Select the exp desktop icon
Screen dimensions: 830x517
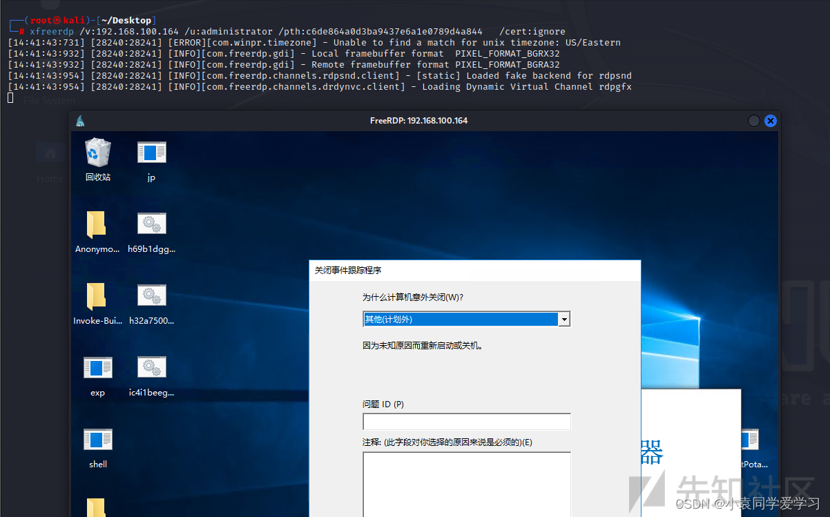[x=97, y=368]
